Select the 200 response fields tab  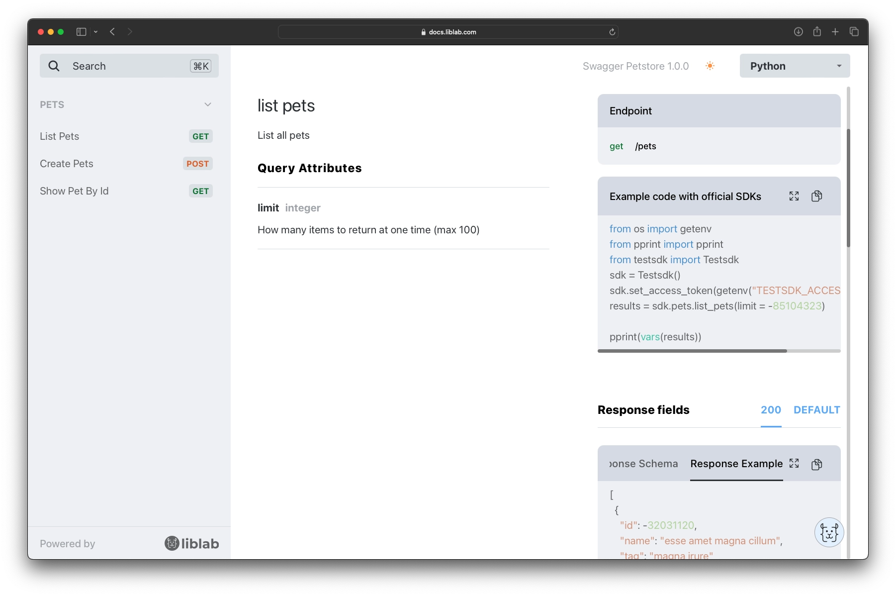pos(771,410)
